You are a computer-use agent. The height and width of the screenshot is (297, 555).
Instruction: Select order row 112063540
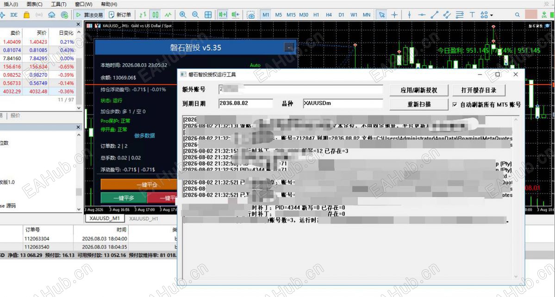click(88, 247)
